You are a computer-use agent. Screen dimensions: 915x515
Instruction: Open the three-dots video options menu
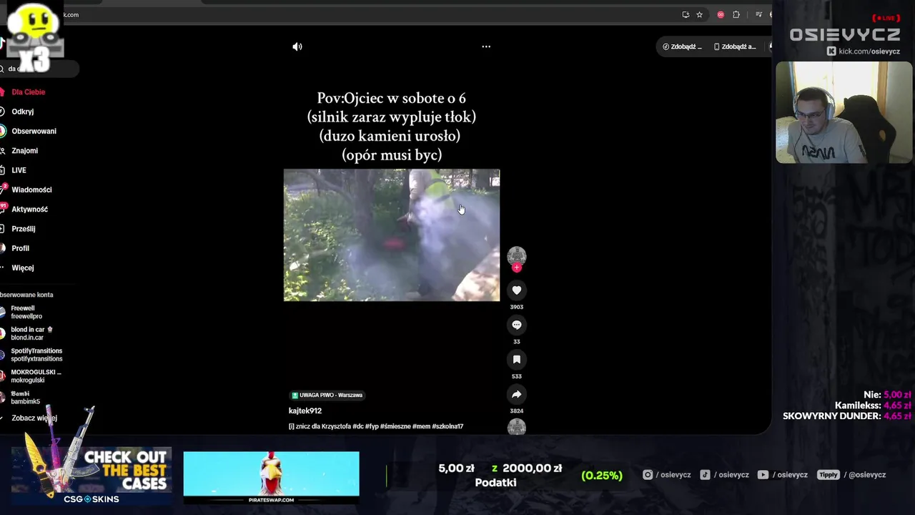pyautogui.click(x=486, y=46)
